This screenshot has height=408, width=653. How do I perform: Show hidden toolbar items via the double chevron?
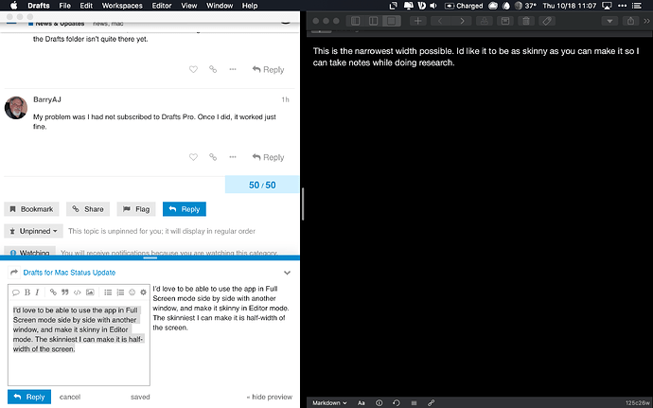(647, 21)
